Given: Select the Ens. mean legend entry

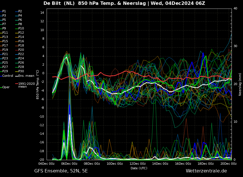Looking at the screenshot, I should pyautogui.click(x=26, y=76).
